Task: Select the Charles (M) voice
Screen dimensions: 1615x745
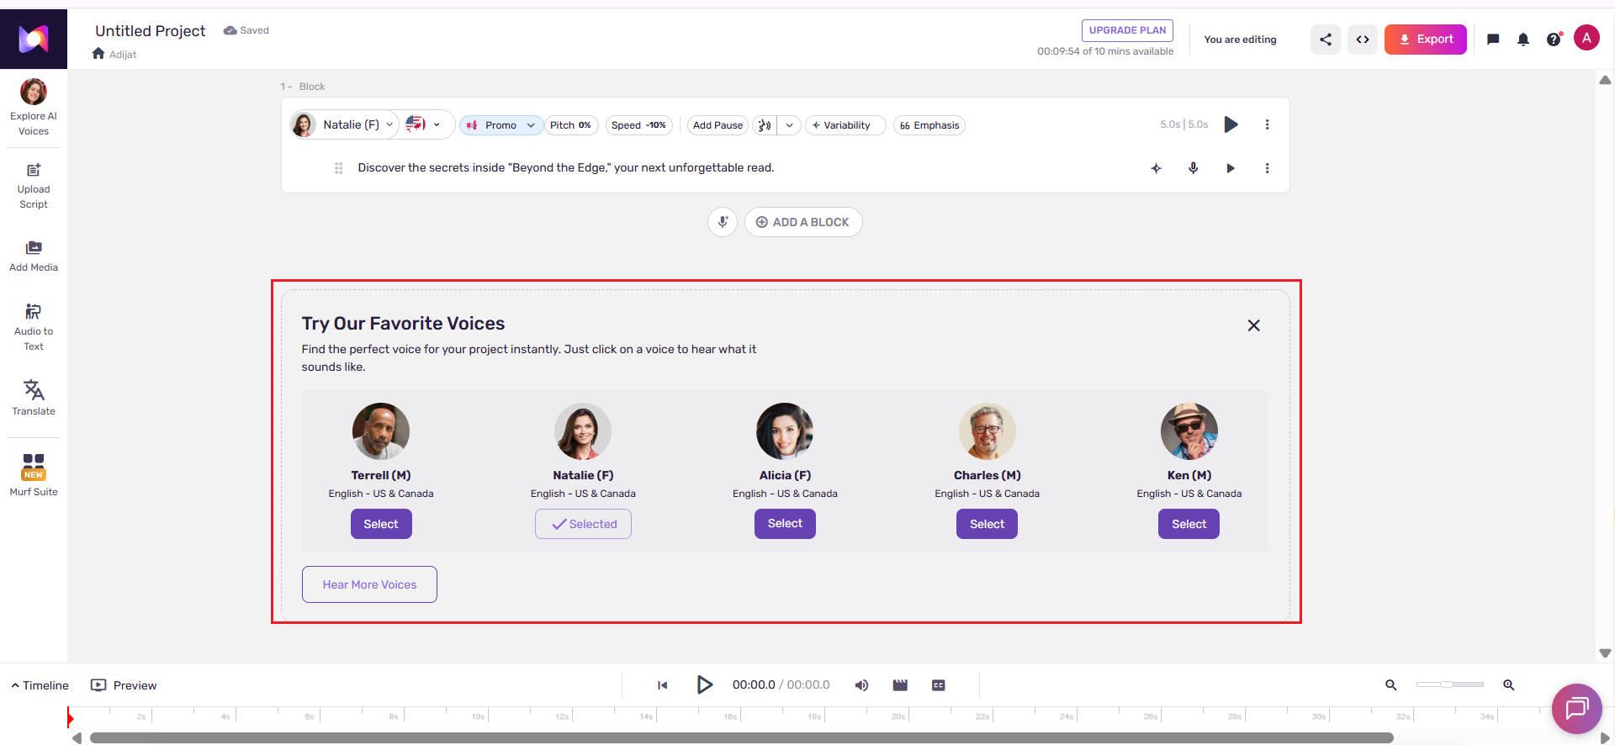Action: [x=987, y=524]
